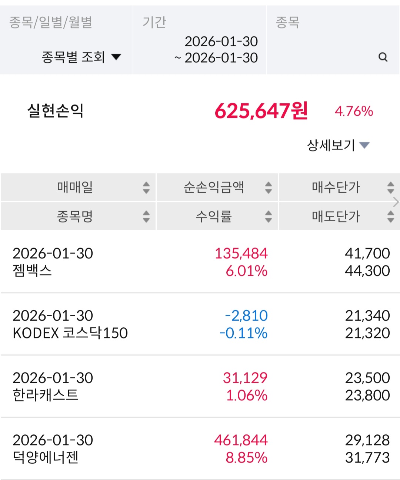The image size is (400, 480).
Task: Click the 종목 search field
Action: coord(326,57)
